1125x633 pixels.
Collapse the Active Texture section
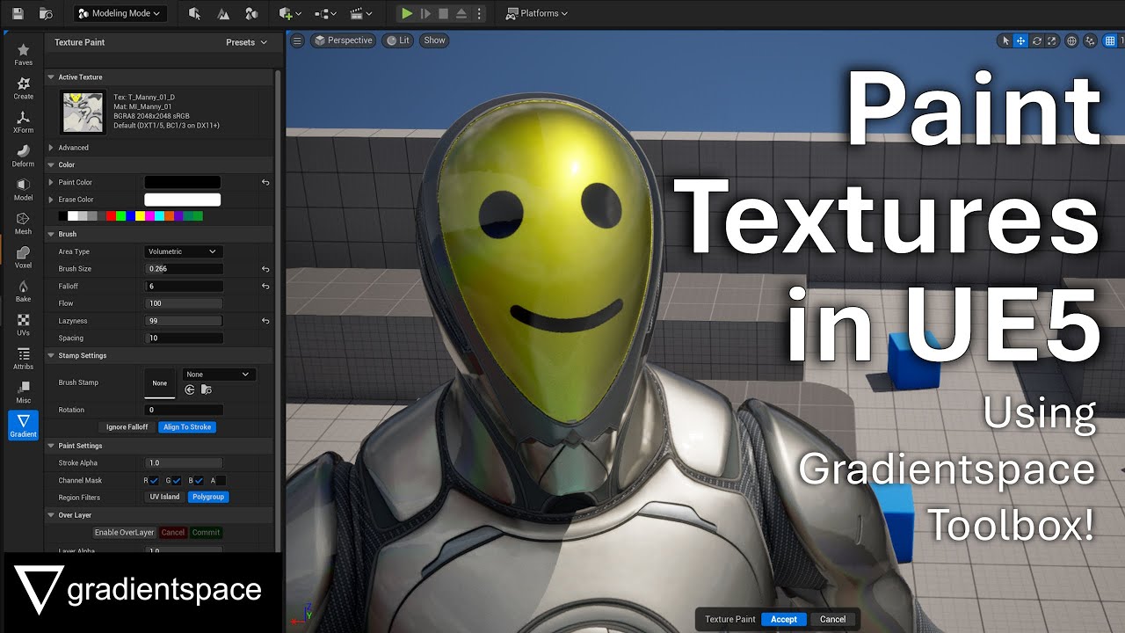51,77
